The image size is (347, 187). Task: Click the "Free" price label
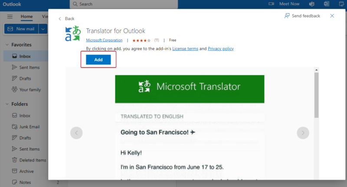click(173, 40)
